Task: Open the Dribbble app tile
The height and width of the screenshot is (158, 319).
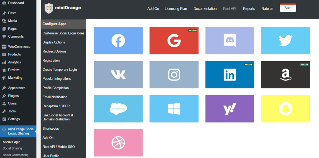Action: (x=118, y=143)
